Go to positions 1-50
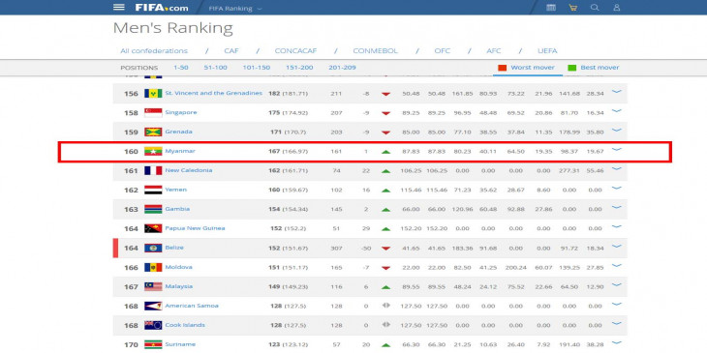 tap(181, 68)
